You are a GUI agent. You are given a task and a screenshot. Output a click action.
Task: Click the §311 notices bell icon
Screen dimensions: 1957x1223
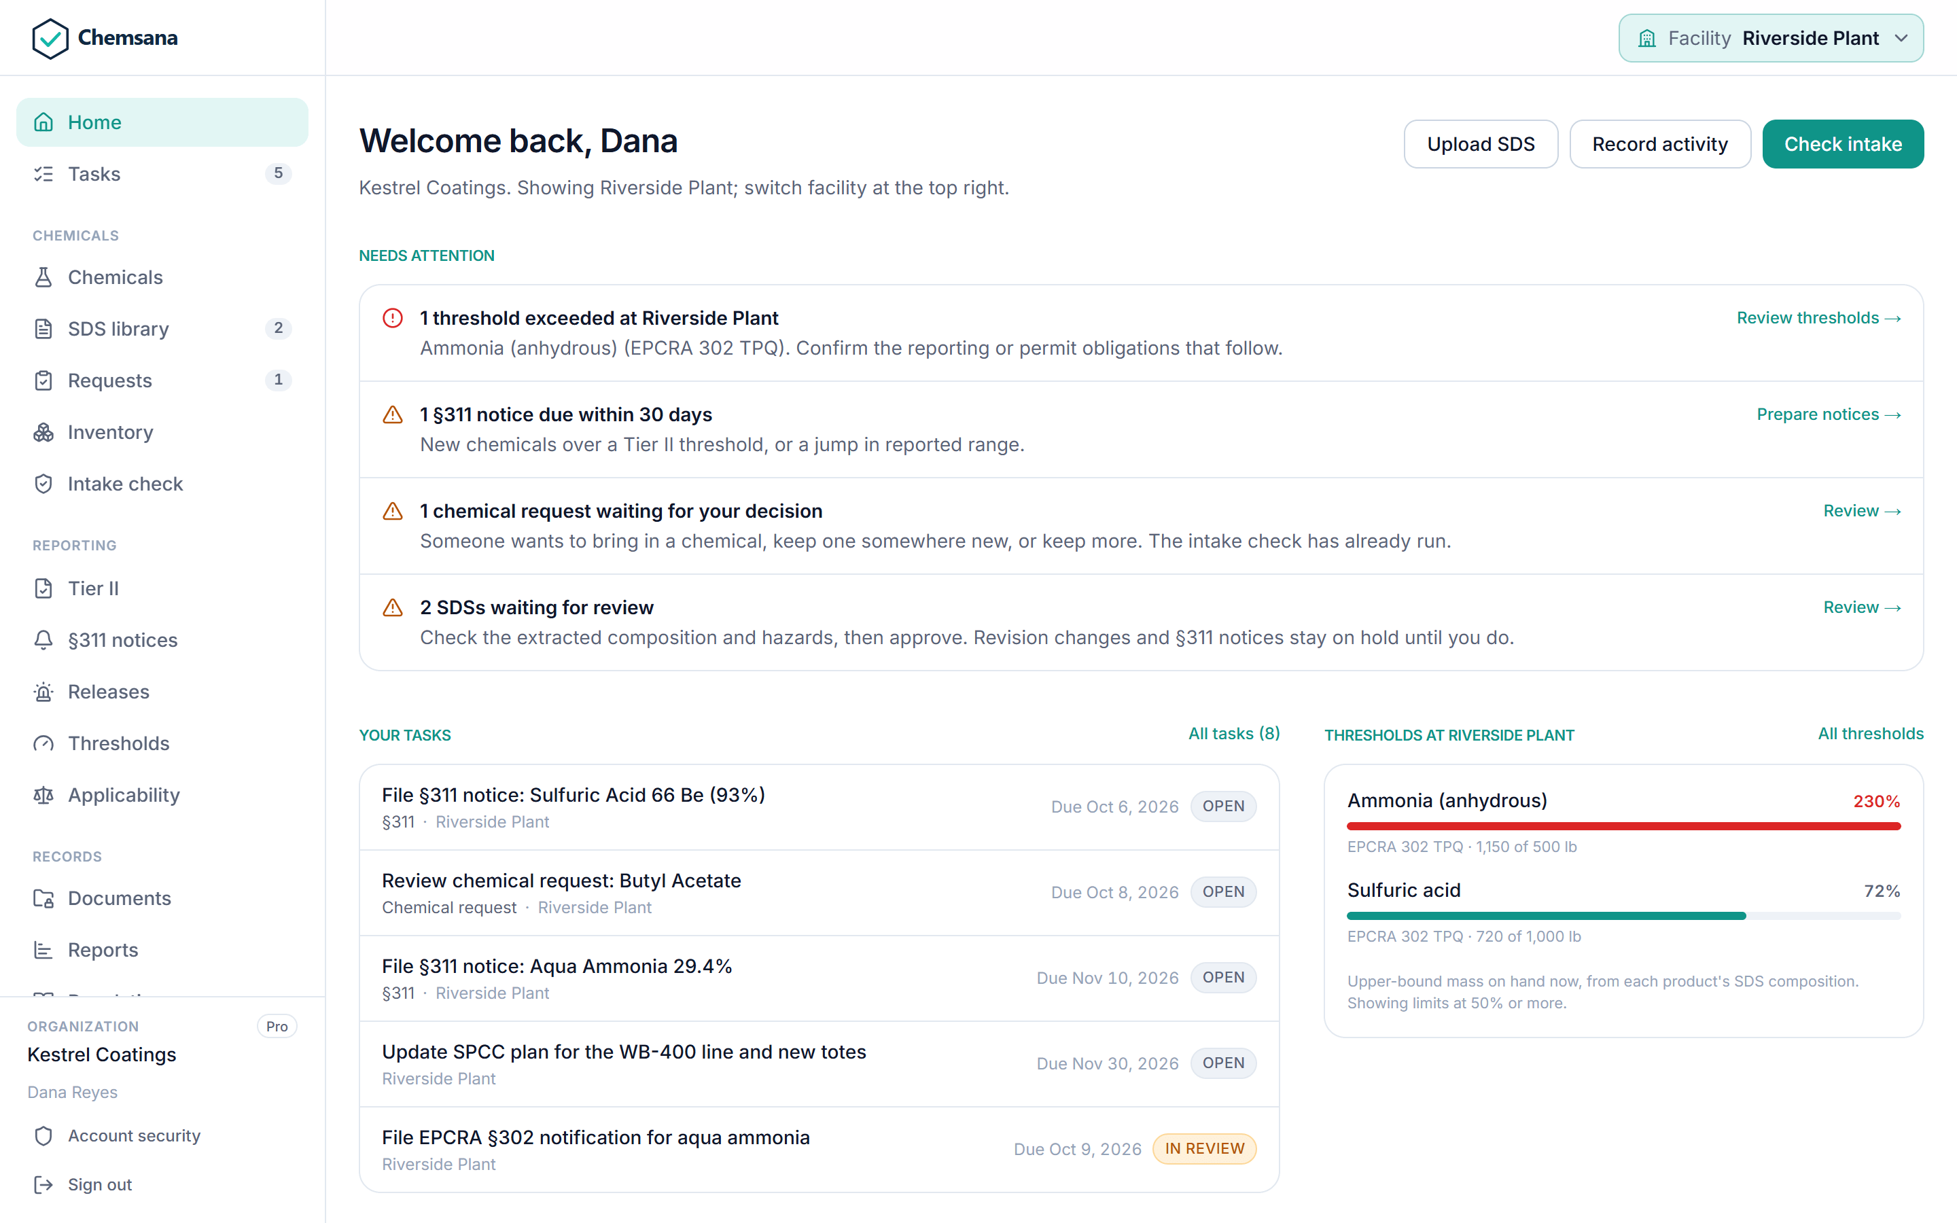43,640
